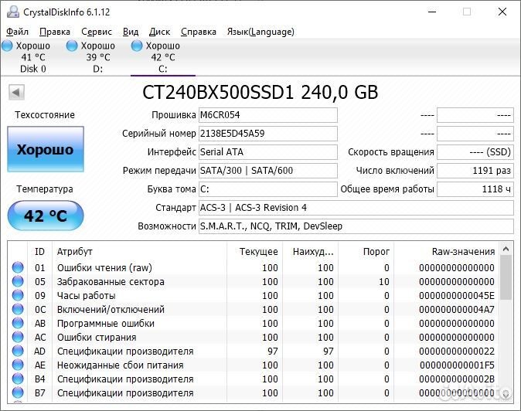The image size is (521, 411).
Task: Select row Часы работы
Action: coord(254,295)
